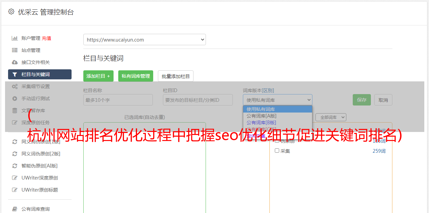
Task: Click the book icon for 公有词库查询
Action: (x=14, y=209)
